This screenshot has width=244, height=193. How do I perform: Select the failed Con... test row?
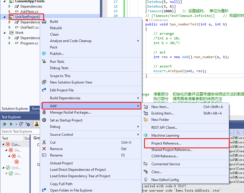(15, 144)
